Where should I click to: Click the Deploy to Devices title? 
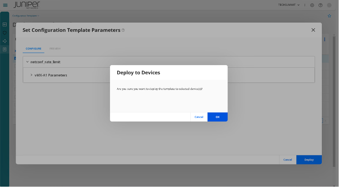click(138, 73)
